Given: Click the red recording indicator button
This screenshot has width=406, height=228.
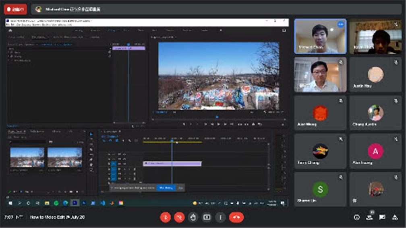Looking at the screenshot, I should coord(15,9).
